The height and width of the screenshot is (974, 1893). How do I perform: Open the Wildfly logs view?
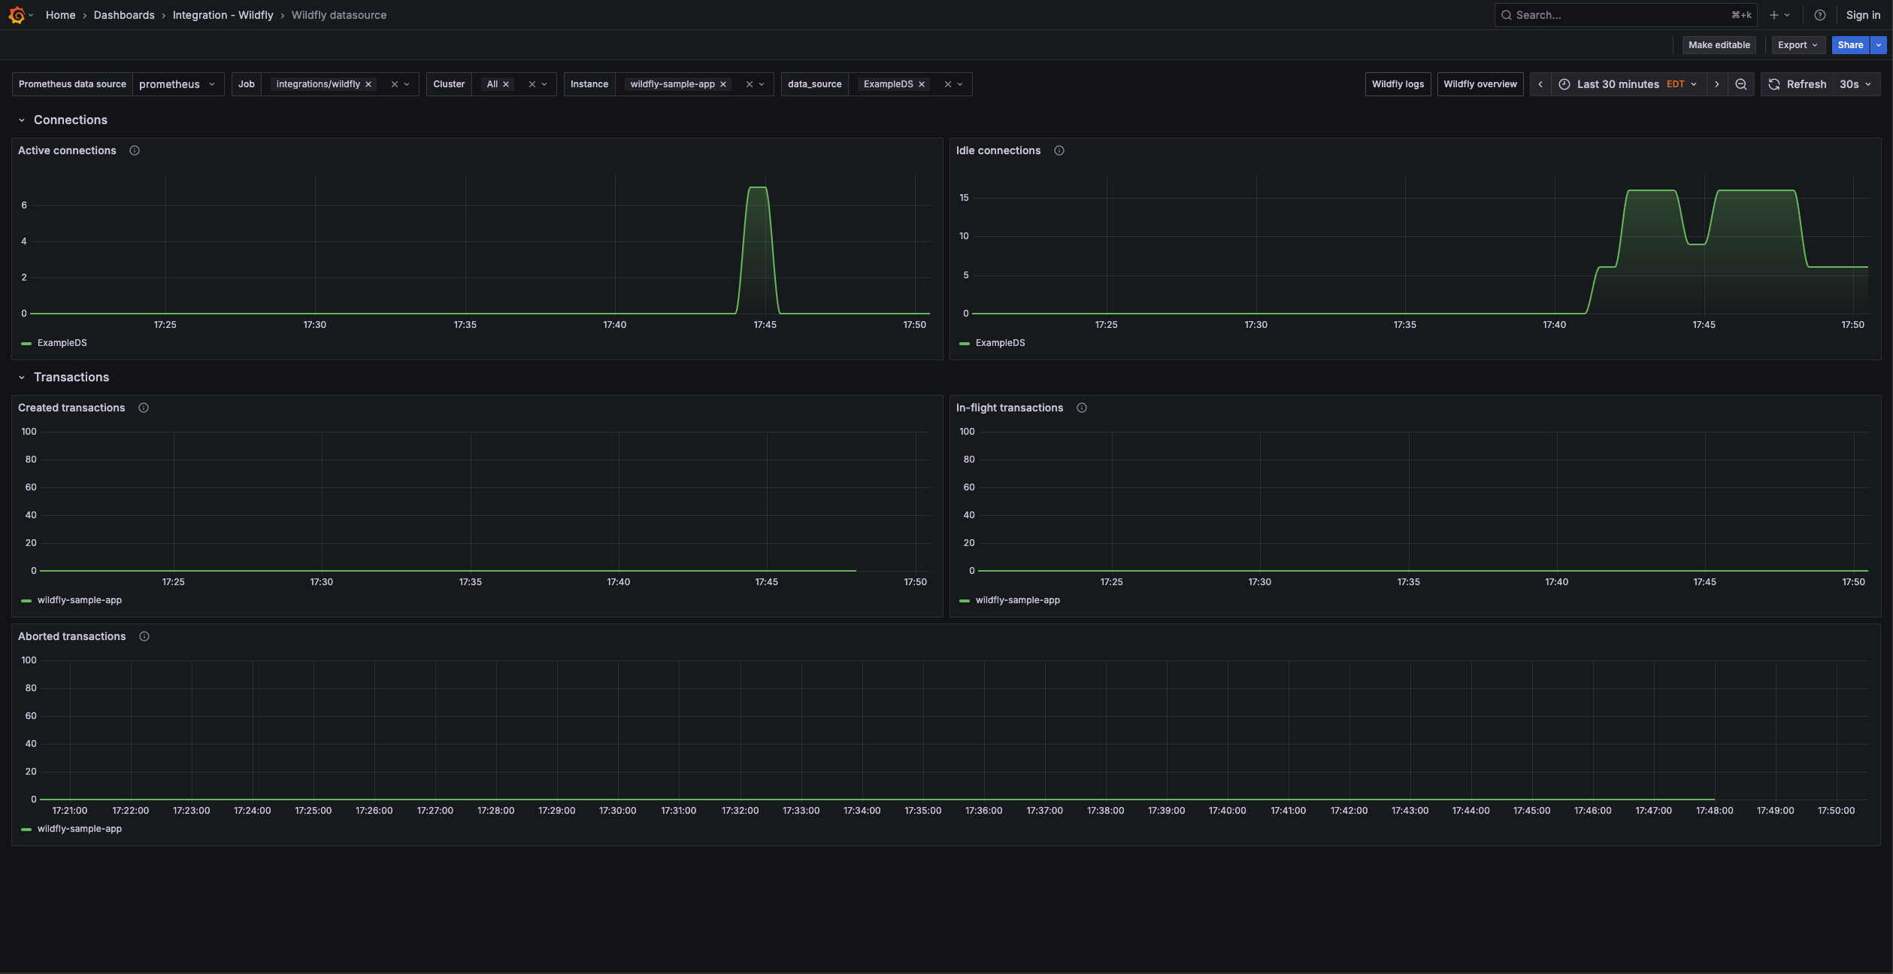pyautogui.click(x=1398, y=83)
